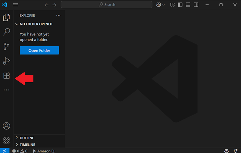This screenshot has width=241, height=153.
Task: Open the Copilot dropdown chevron
Action: [163, 5]
